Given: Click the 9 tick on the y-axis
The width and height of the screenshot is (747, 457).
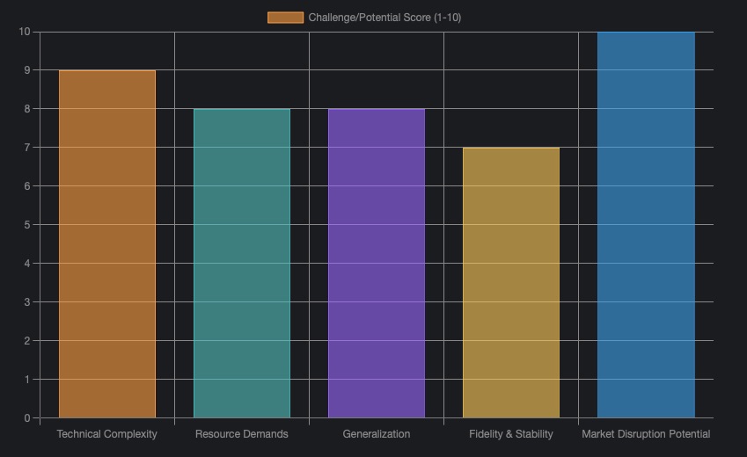Looking at the screenshot, I should coord(27,70).
